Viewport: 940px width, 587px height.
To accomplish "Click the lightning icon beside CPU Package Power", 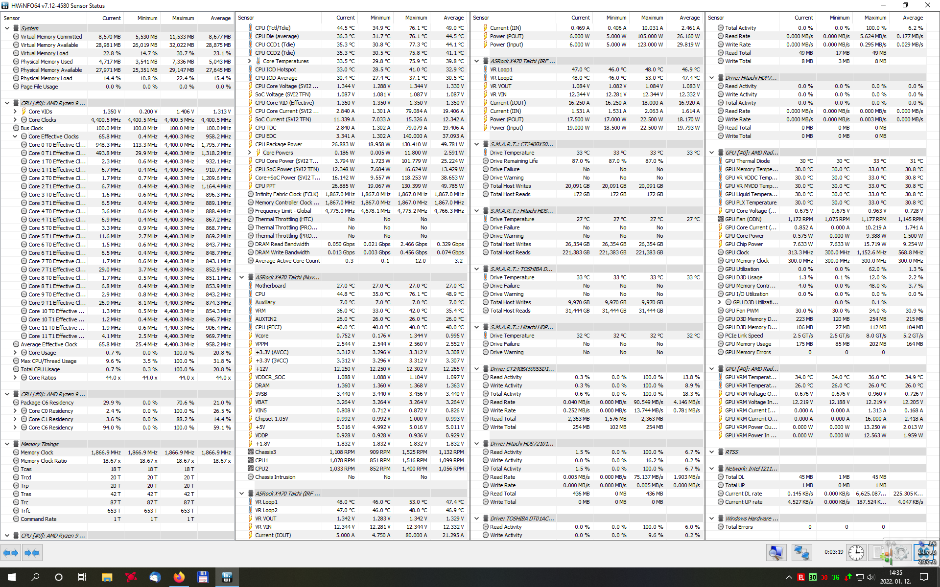I will (250, 144).
